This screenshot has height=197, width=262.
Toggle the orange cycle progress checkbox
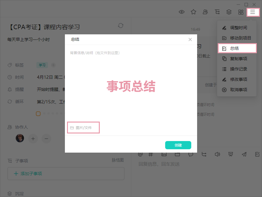(x=38, y=114)
